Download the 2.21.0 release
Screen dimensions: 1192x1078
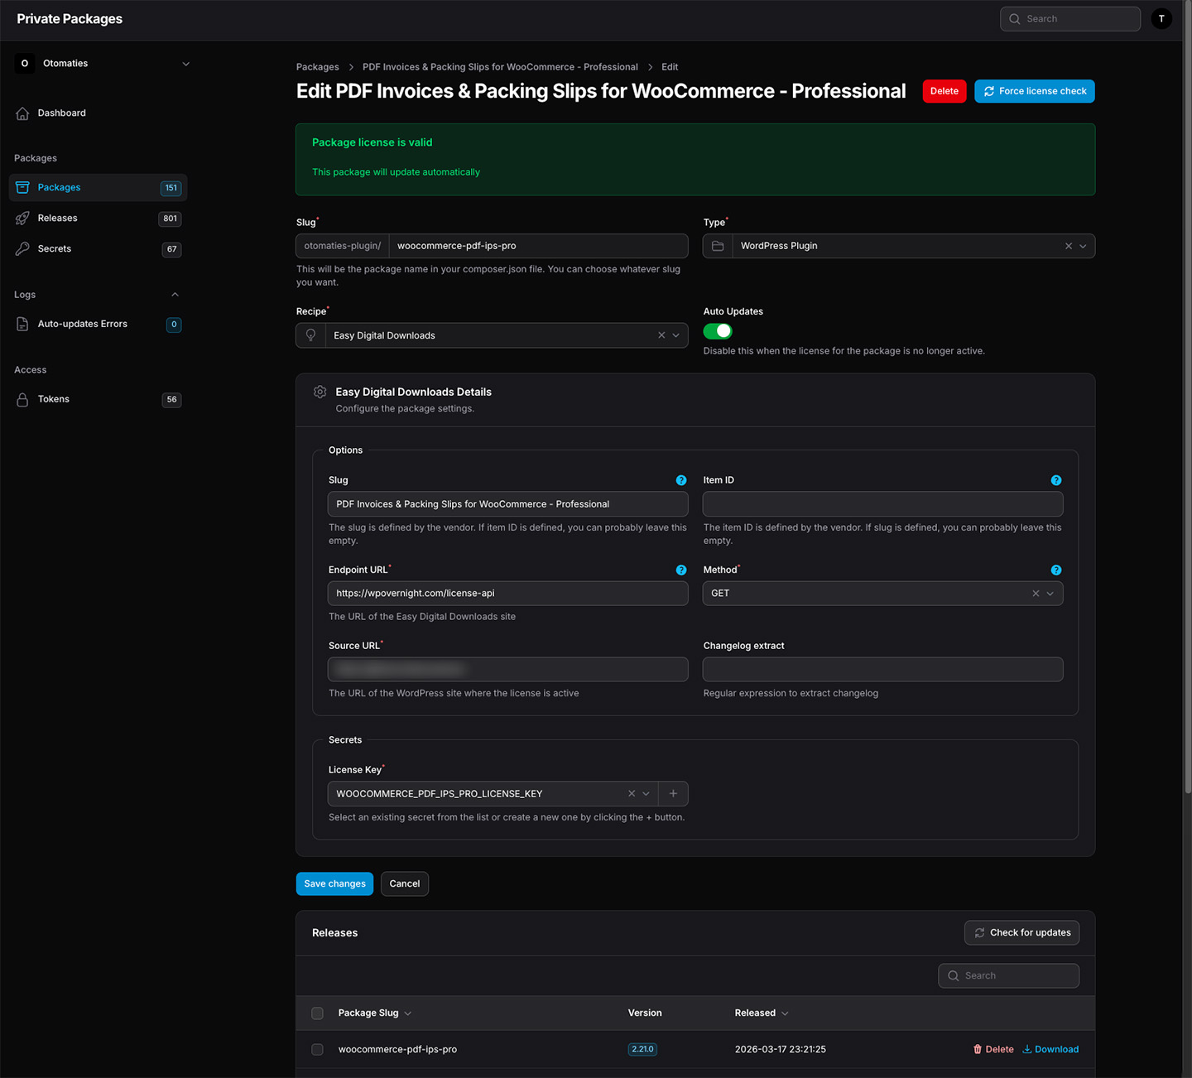tap(1050, 1050)
